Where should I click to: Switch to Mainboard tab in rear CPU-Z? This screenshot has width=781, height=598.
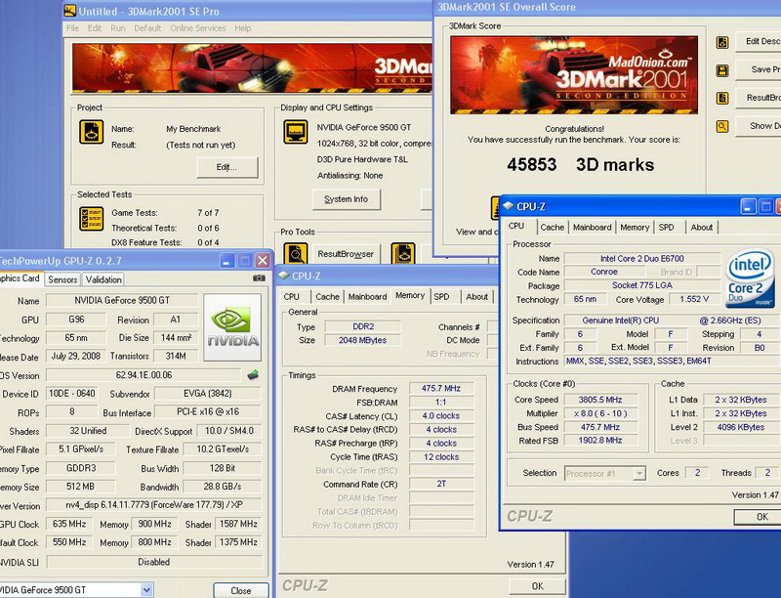tap(368, 296)
